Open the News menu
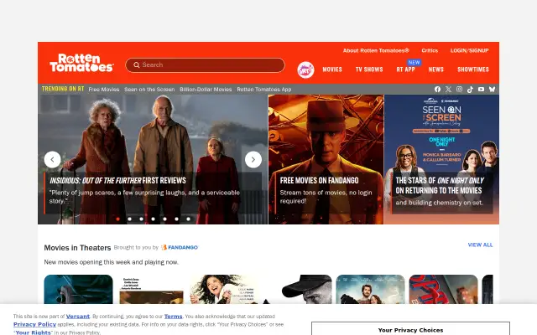The image size is (537, 335). (436, 70)
